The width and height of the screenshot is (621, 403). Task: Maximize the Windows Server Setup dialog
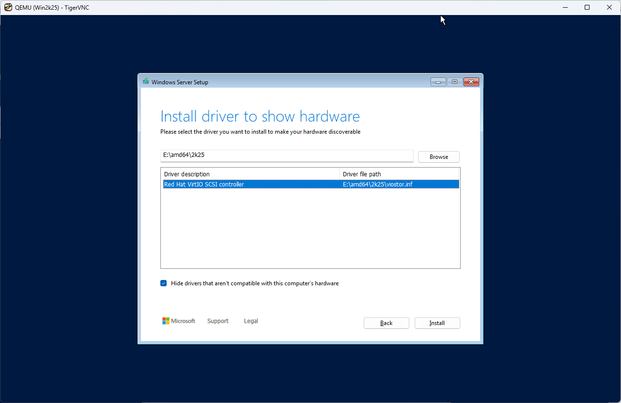(454, 82)
